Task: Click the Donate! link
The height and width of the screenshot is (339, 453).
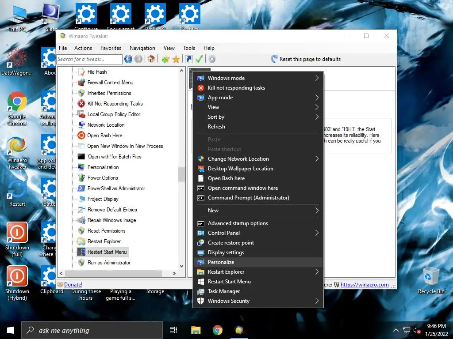Action: coord(73,285)
